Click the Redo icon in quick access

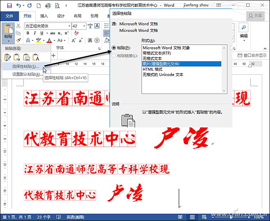click(x=29, y=5)
